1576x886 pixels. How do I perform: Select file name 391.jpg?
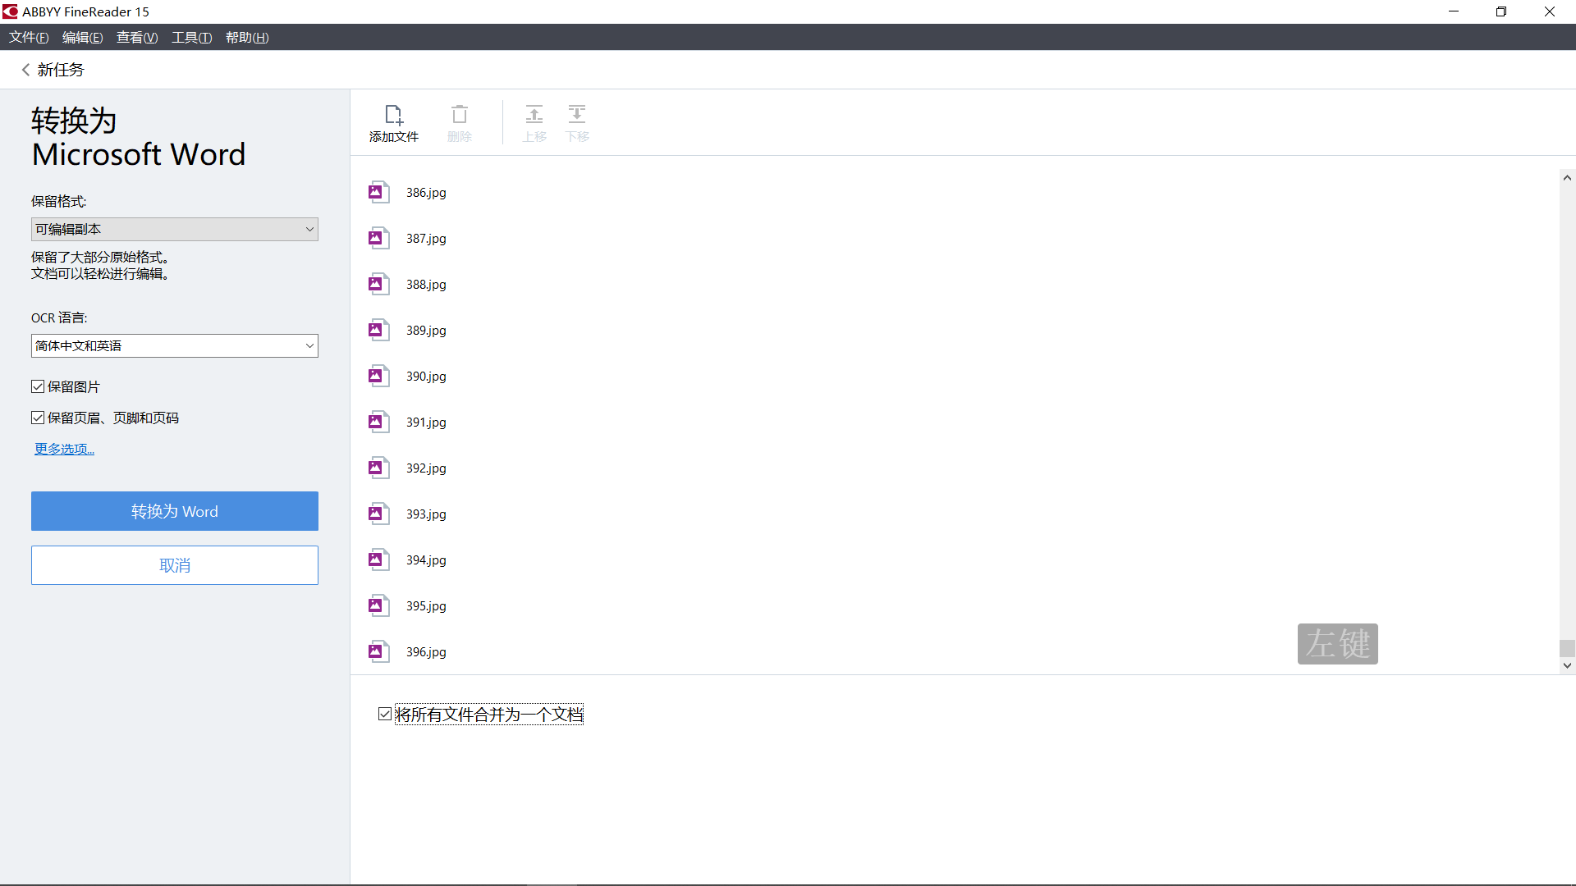426,422
